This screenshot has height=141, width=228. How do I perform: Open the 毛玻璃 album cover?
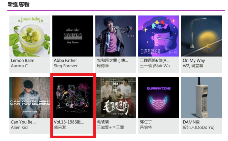(116, 98)
